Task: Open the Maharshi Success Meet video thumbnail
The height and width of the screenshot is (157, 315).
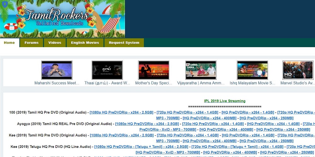Action: coord(57,70)
